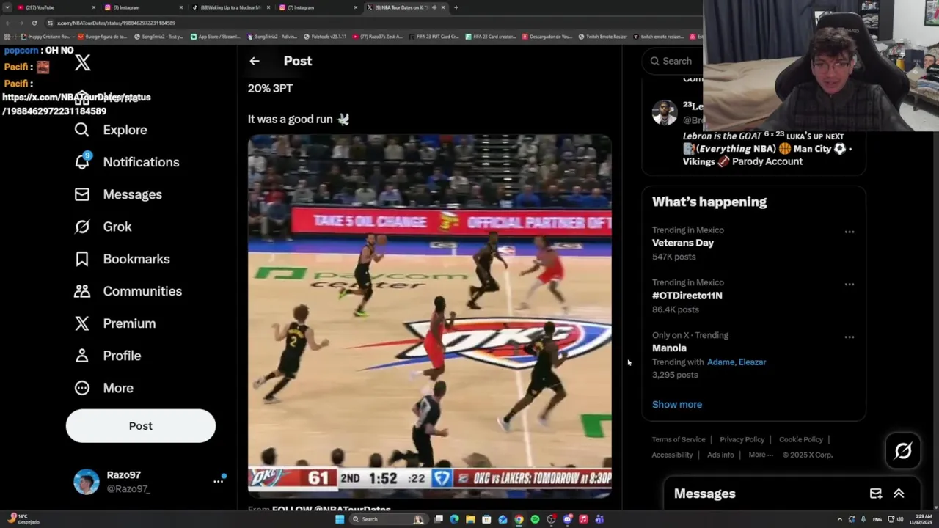Open Spotify from the taskbar
This screenshot has width=939, height=528.
click(x=535, y=519)
